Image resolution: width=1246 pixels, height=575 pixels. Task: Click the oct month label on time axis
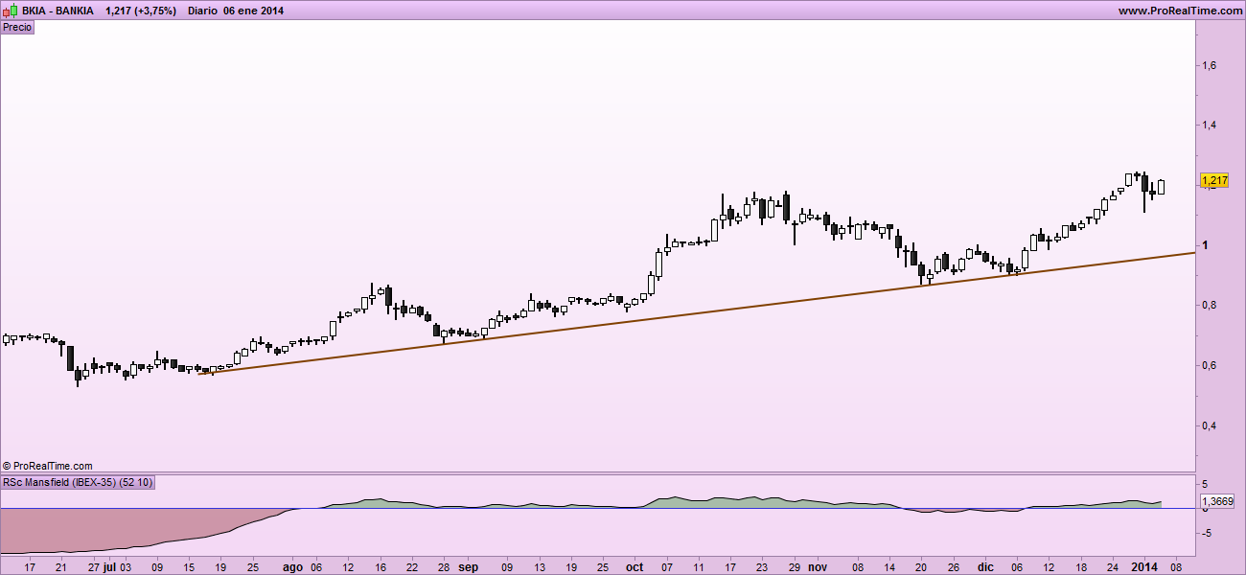coord(635,566)
